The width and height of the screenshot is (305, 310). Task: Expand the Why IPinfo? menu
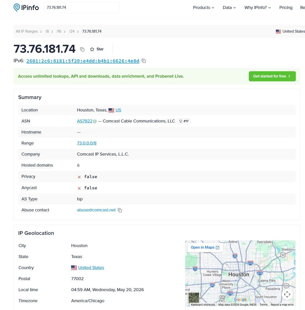(x=257, y=8)
